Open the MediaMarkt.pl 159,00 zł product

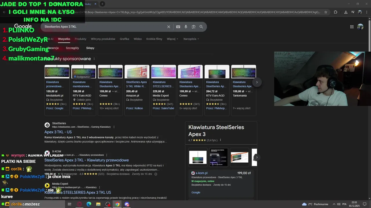[x=57, y=90]
